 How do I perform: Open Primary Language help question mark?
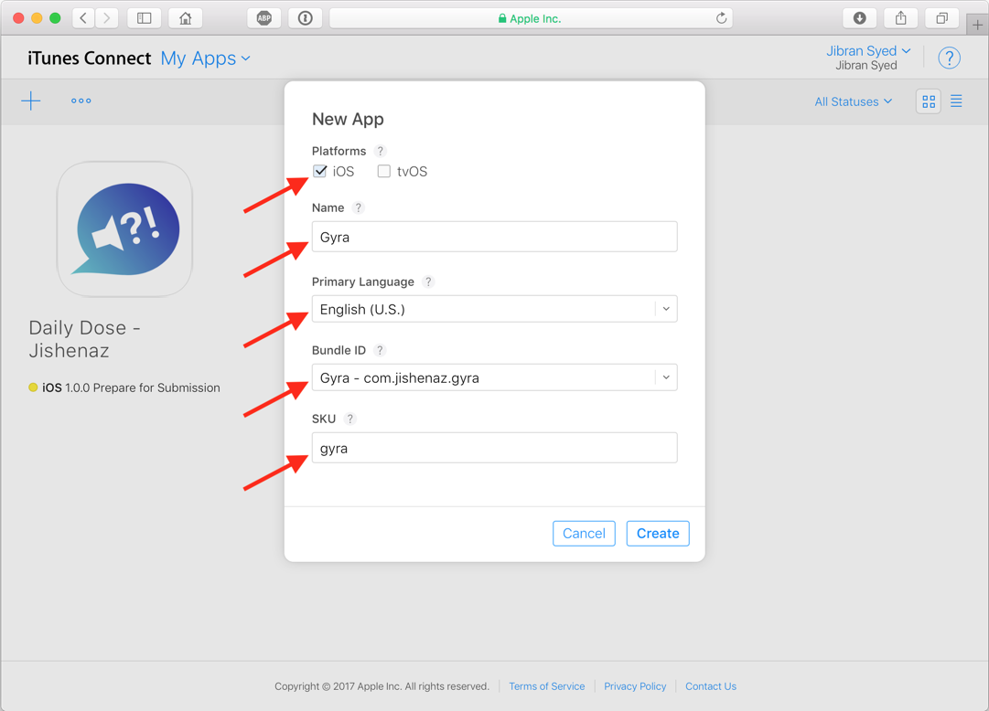coord(428,281)
